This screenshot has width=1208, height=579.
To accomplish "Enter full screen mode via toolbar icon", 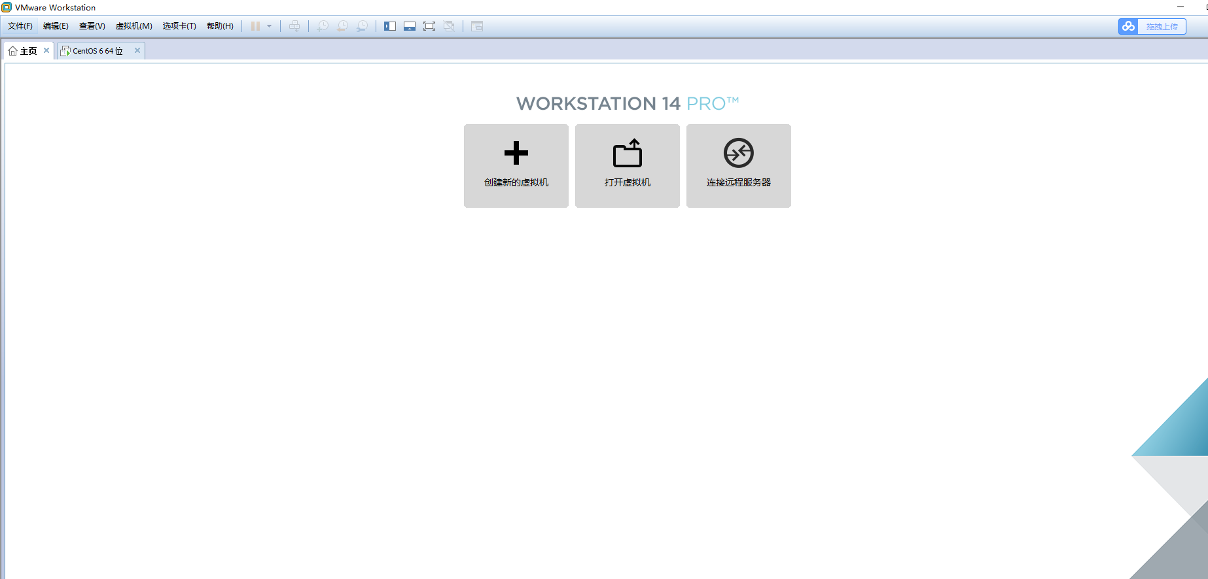I will [429, 26].
